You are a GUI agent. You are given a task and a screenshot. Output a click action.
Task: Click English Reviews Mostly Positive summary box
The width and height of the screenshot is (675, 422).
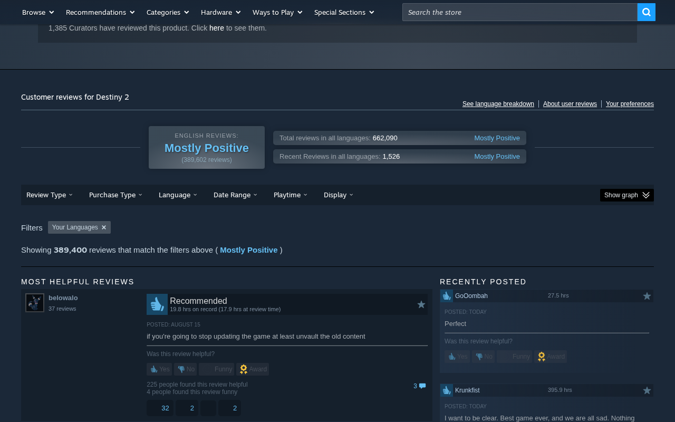pos(207,148)
